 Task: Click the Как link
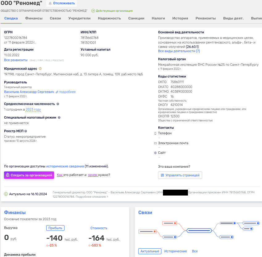tap(60, 175)
